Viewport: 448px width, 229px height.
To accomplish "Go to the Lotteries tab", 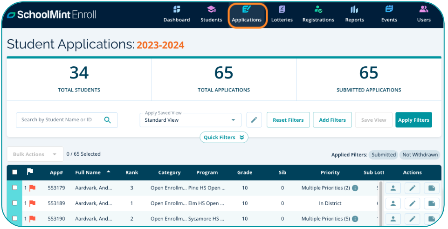I will tap(282, 14).
